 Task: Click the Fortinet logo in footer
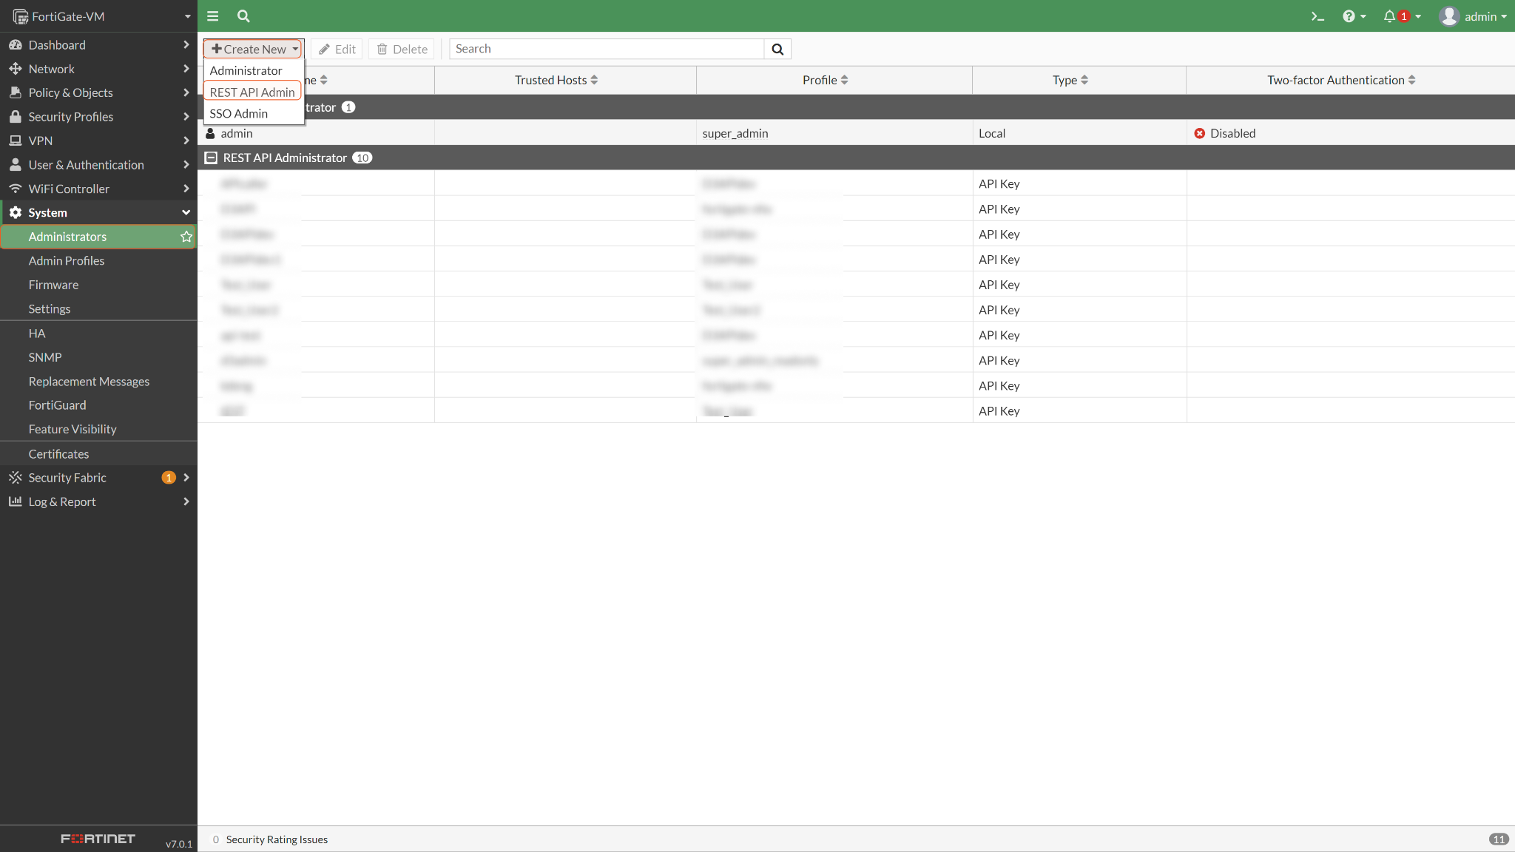pos(98,839)
